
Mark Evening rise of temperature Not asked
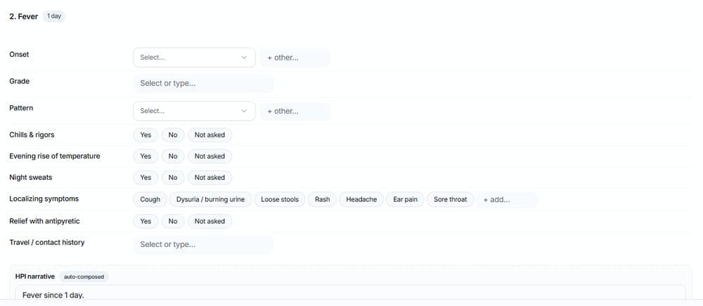pyautogui.click(x=209, y=156)
